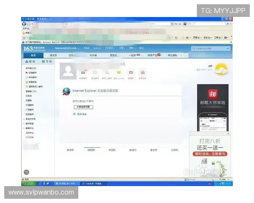Expand the 邮箱中心 tree node
This screenshot has width=254, height=203.
(24, 128)
